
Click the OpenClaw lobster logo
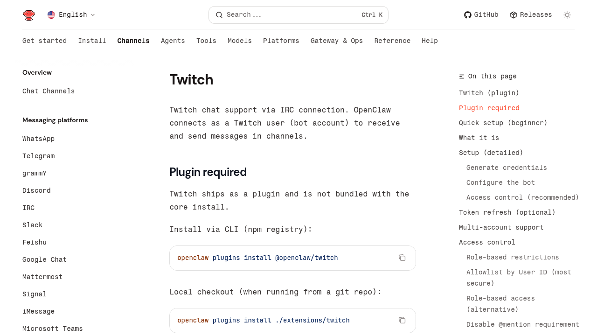pos(29,15)
